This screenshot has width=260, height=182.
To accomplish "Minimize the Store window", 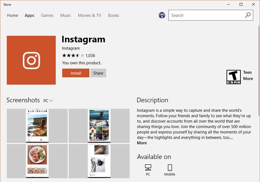I will coord(228,4).
